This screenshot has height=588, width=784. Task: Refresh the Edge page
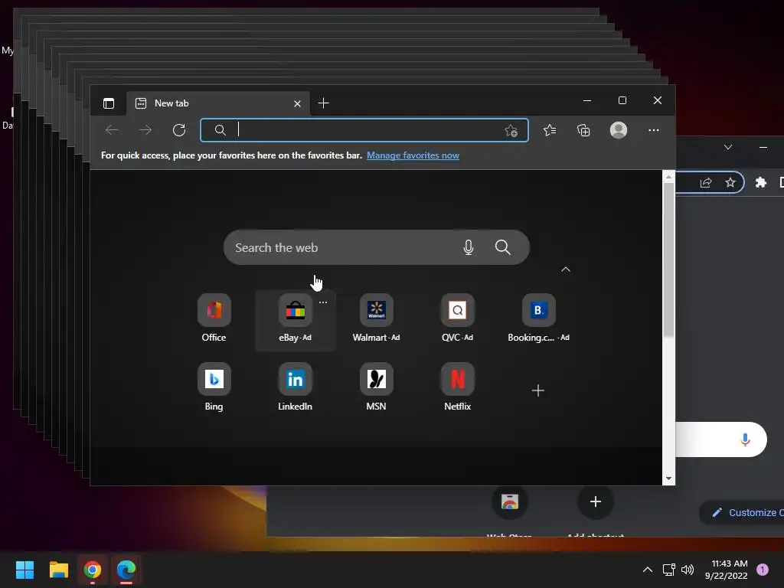pos(179,130)
